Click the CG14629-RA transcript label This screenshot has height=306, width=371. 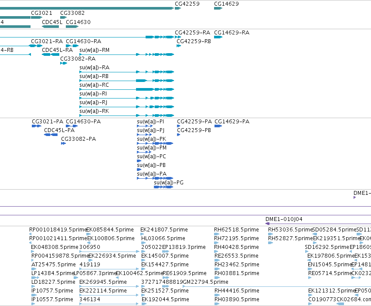pos(231,32)
